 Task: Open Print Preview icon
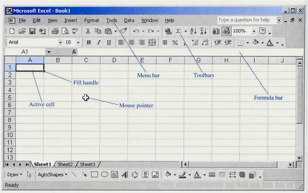(65, 31)
